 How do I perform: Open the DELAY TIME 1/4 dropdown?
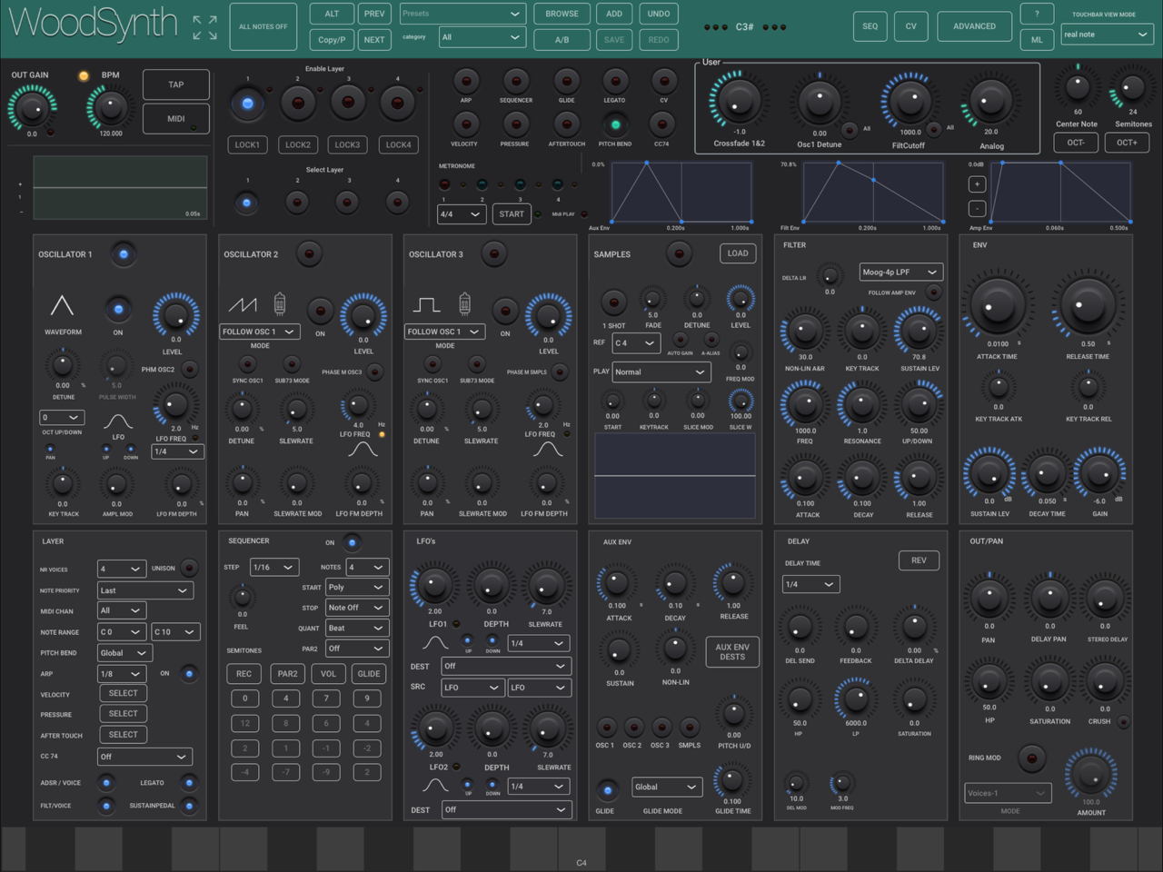pos(810,584)
